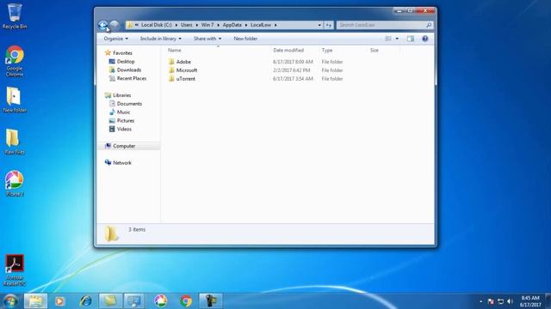Image resolution: width=551 pixels, height=309 pixels.
Task: Expand arrow after Users in breadcrumb
Action: point(197,25)
